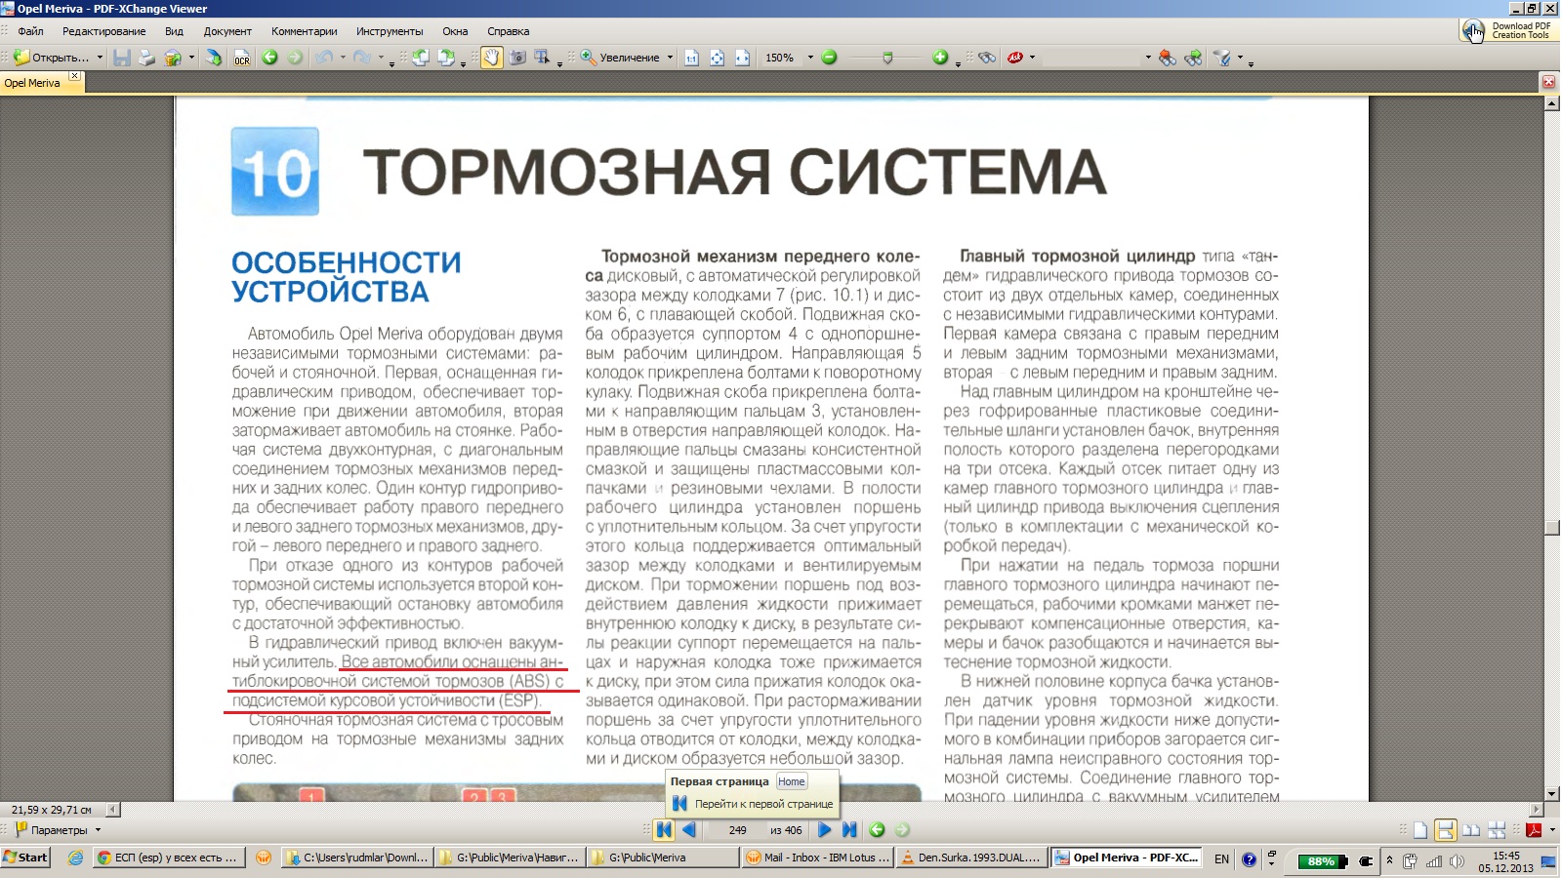Open the Комментарии menu
The height and width of the screenshot is (878, 1562).
[305, 31]
